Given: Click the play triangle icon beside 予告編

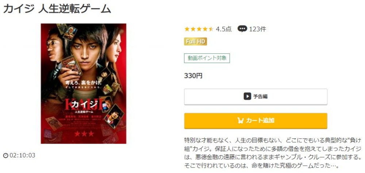Looking at the screenshot, I should [247, 96].
